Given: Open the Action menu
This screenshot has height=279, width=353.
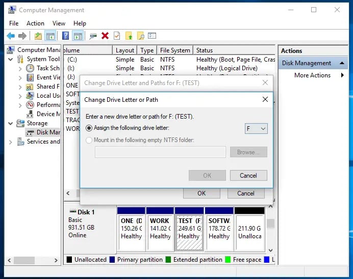Looking at the screenshot, I should 35,23.
